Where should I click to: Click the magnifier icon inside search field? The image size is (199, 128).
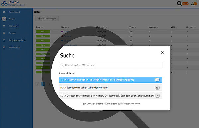point(62,65)
